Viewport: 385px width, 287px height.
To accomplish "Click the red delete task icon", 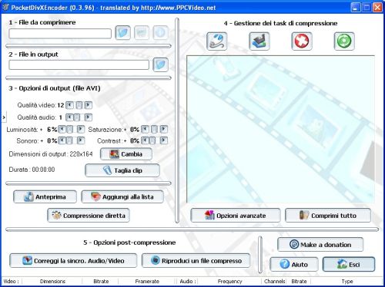I will pos(302,41).
